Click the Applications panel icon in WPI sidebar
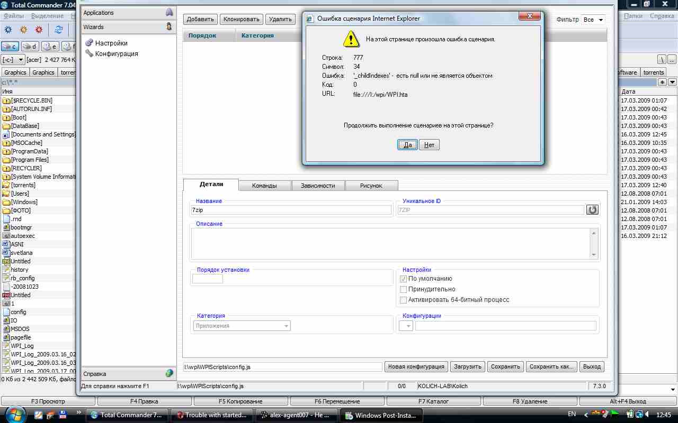The image size is (678, 423). click(169, 12)
